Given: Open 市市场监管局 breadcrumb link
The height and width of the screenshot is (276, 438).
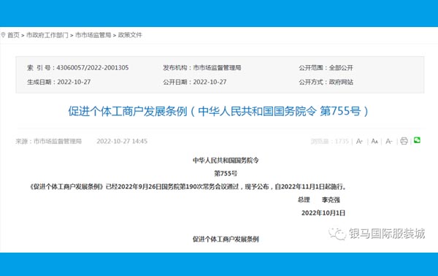Looking at the screenshot, I should click(x=93, y=35).
